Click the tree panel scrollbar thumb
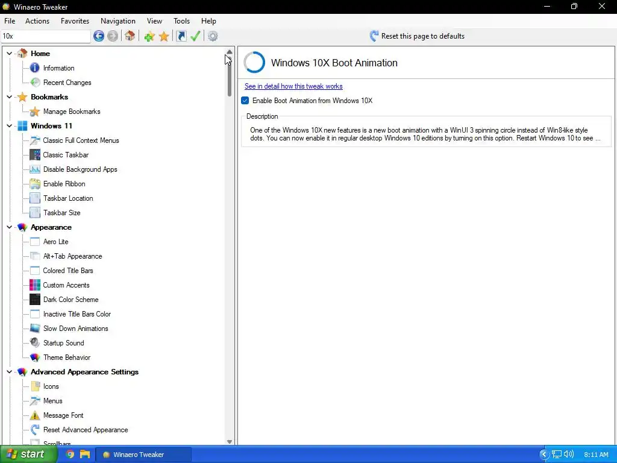Screen dimensions: 617x463 coord(230,77)
